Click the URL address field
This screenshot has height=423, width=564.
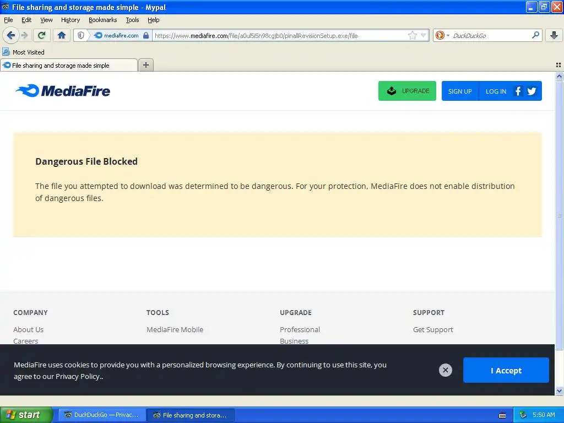(280, 35)
